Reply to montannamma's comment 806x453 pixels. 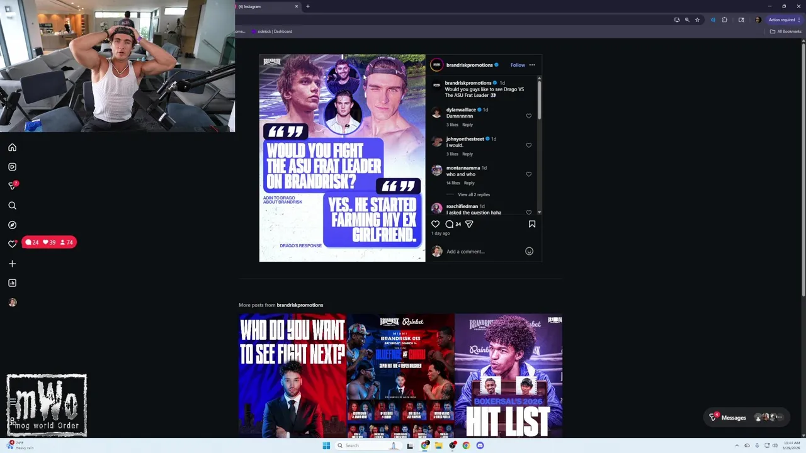point(469,182)
